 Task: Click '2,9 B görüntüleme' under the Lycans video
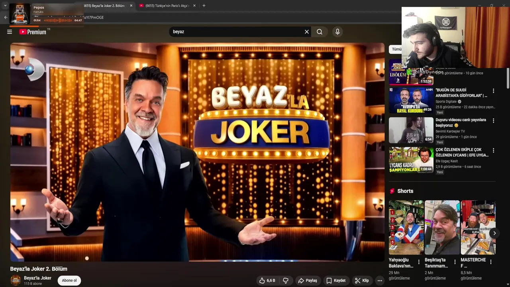[x=449, y=167]
